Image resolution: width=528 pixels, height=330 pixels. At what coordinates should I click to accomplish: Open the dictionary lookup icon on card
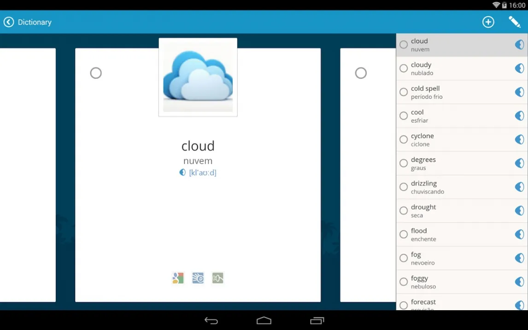pos(198,278)
